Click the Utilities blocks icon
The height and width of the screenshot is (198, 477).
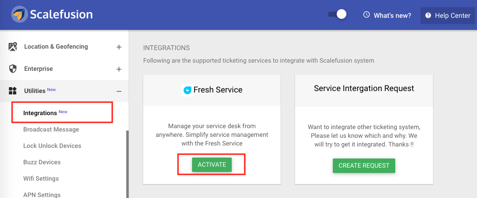(13, 91)
